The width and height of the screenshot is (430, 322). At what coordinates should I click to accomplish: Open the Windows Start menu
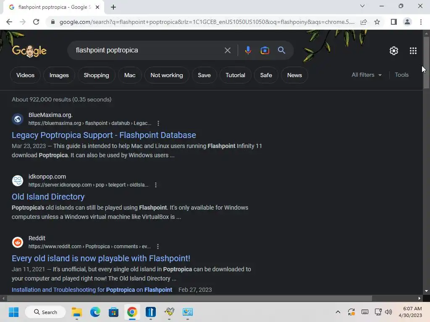point(13,312)
